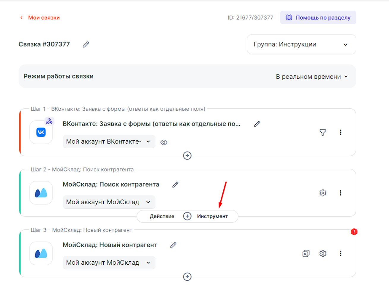The image size is (389, 286).
Task: Expand the Группа: Инструкции dropdown
Action: [301, 45]
